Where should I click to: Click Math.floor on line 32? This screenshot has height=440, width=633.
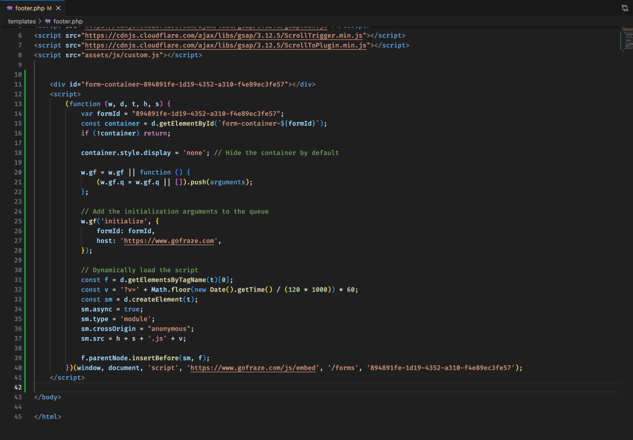click(171, 290)
